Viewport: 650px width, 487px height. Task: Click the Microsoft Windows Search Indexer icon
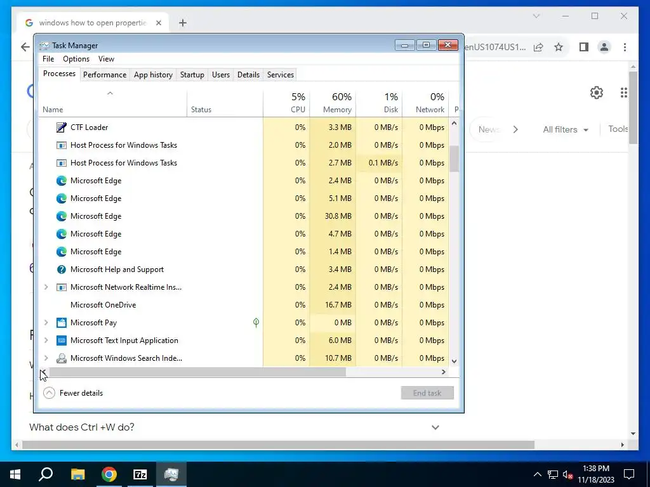coord(62,358)
